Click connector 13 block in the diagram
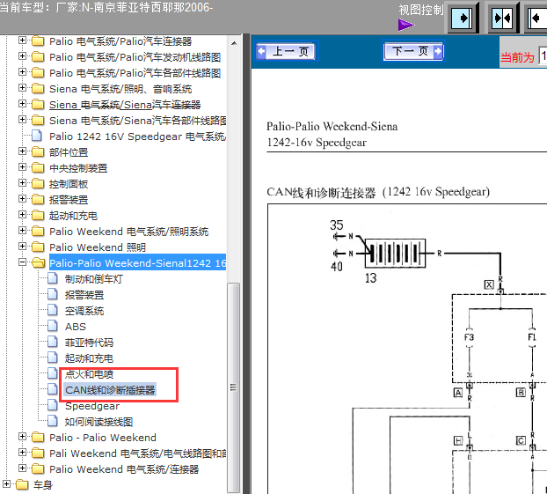Screen dimensions: 547x494 [x=395, y=254]
